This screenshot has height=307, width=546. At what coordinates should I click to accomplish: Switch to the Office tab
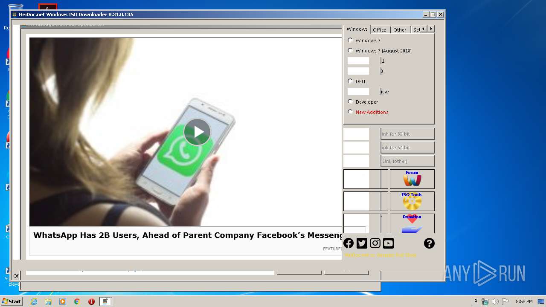[379, 30]
